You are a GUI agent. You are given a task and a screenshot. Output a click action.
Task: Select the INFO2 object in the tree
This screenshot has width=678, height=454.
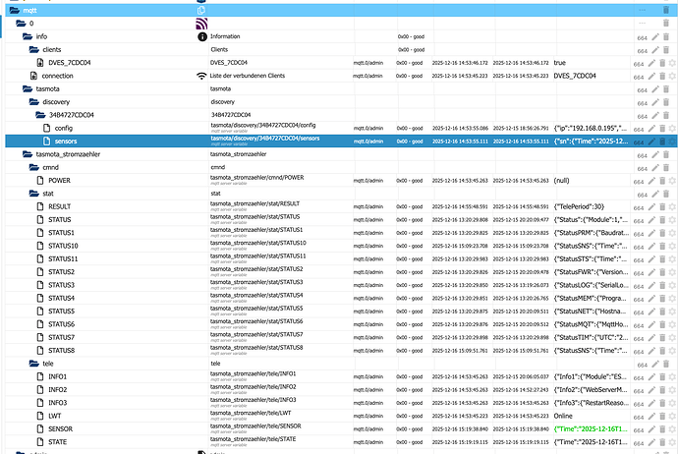click(58, 389)
